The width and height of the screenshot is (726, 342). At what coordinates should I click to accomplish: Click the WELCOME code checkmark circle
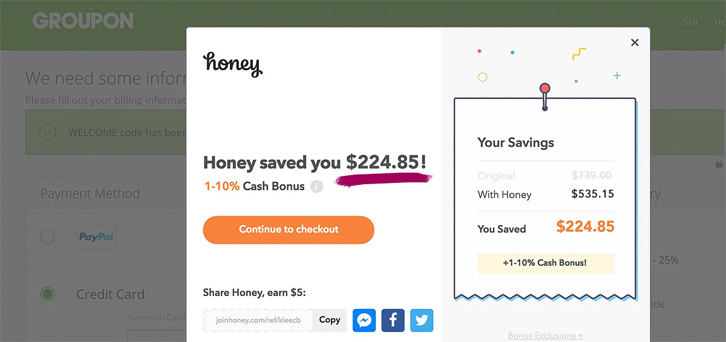[x=47, y=132]
